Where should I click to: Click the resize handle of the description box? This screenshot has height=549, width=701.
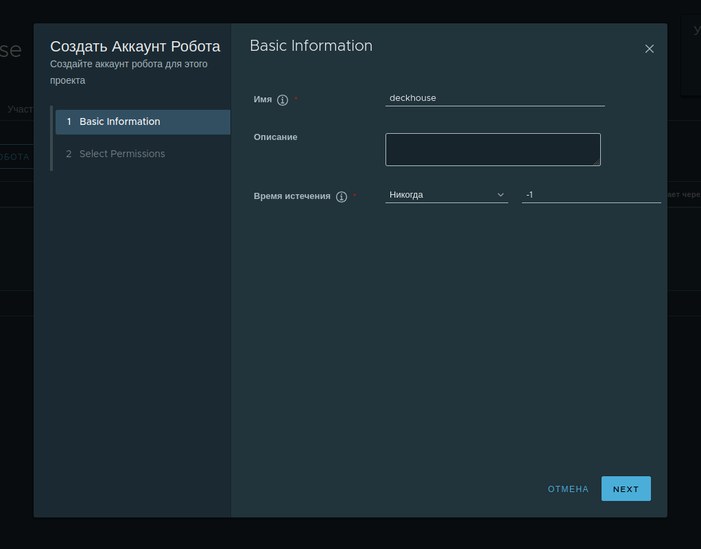click(x=598, y=163)
